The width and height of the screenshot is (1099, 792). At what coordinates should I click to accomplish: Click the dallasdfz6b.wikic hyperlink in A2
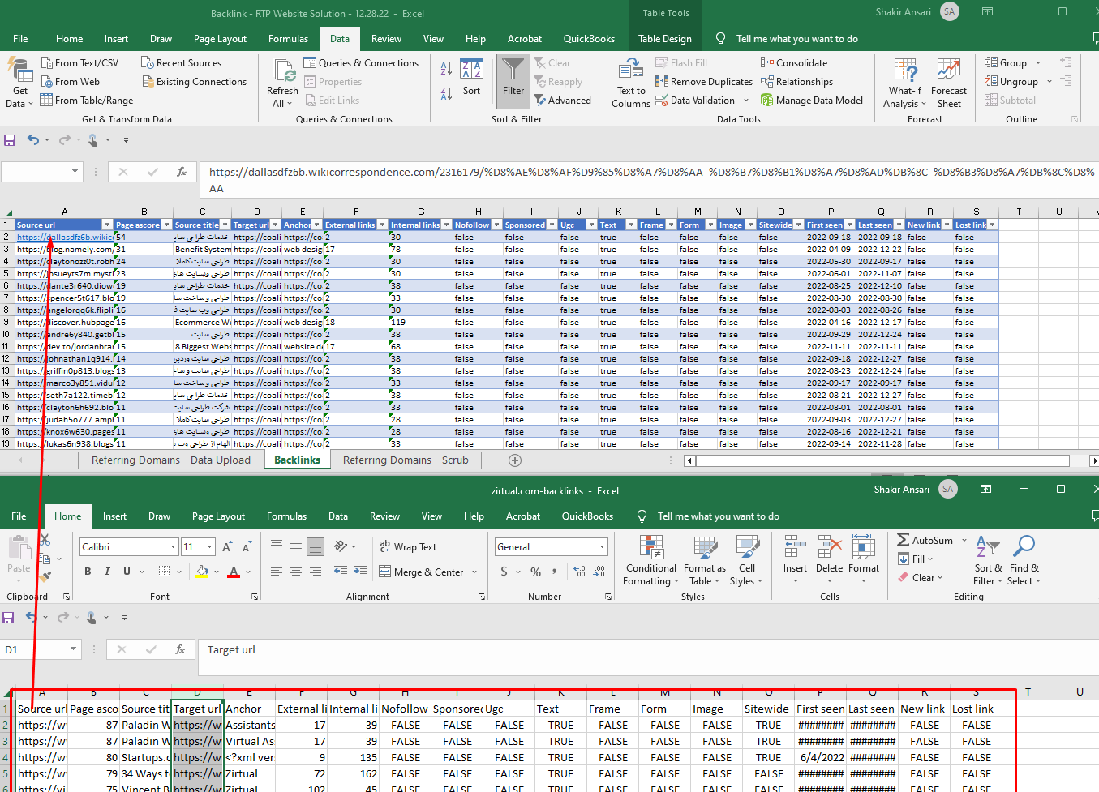(x=65, y=238)
